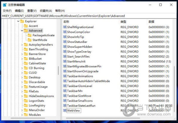Click the icon beside StartShownOnUpgrade
The height and width of the screenshot is (123, 178).
click(x=65, y=71)
